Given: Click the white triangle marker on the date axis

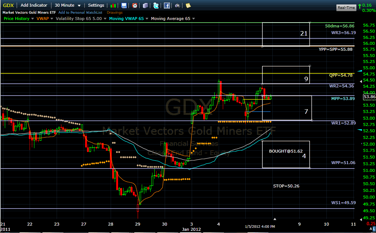Looking at the screenshot, I should point(275,219).
